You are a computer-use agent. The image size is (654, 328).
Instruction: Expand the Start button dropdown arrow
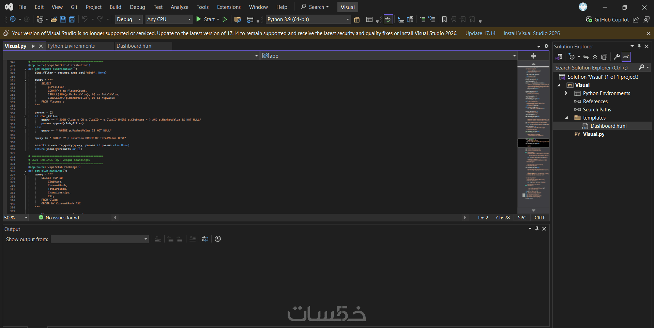point(218,19)
